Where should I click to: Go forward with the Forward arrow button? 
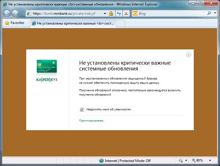[x=15, y=13]
